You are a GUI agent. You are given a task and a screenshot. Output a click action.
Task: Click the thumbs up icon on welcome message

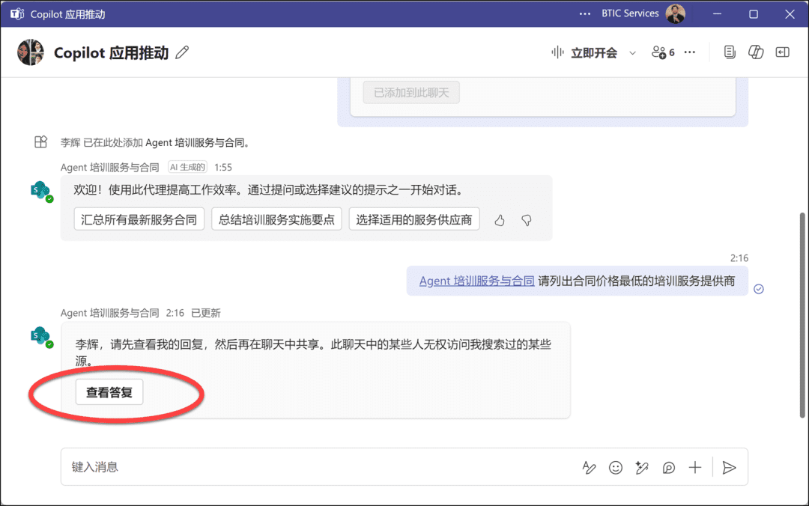point(500,220)
